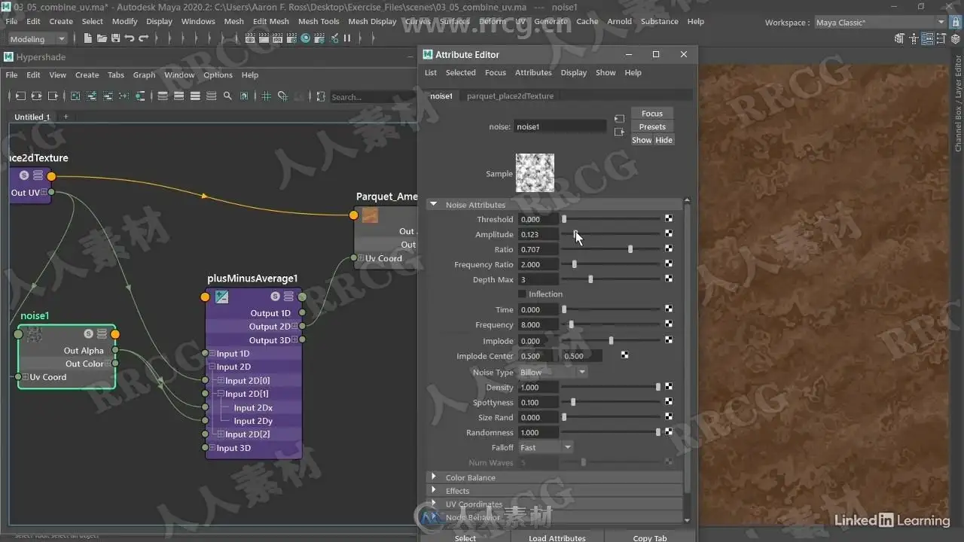Click the Randomness map checker button
The height and width of the screenshot is (542, 964).
click(668, 432)
